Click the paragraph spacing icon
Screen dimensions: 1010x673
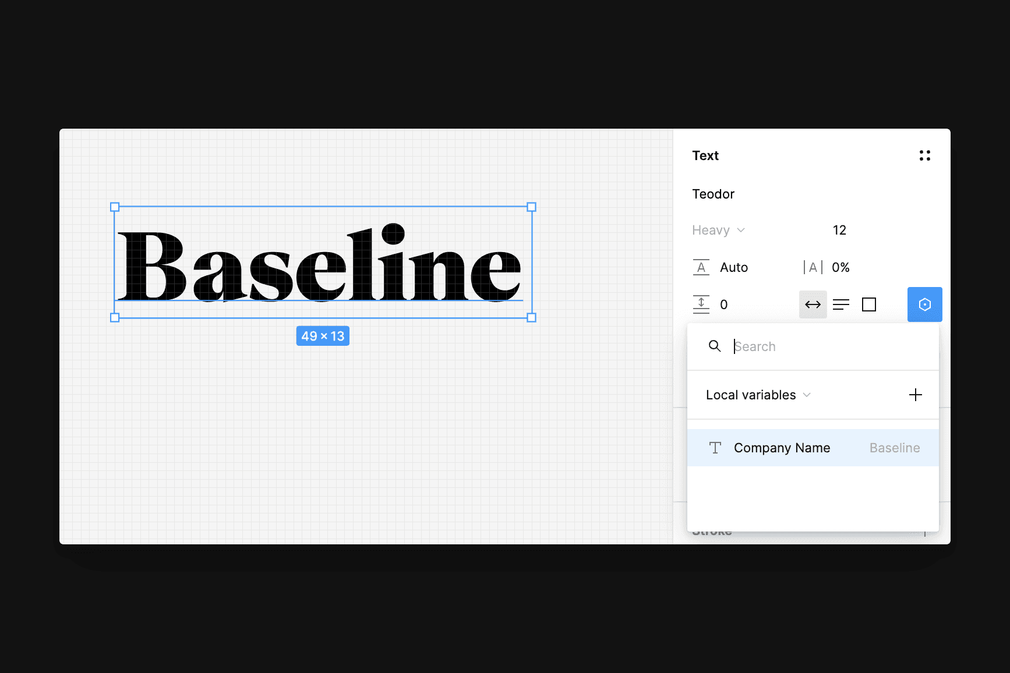click(x=701, y=304)
